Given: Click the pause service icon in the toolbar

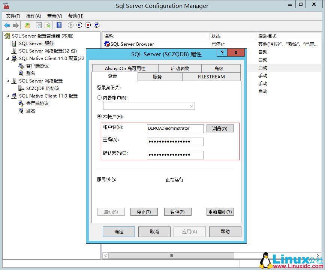Looking at the screenshot, I should (x=79, y=25).
